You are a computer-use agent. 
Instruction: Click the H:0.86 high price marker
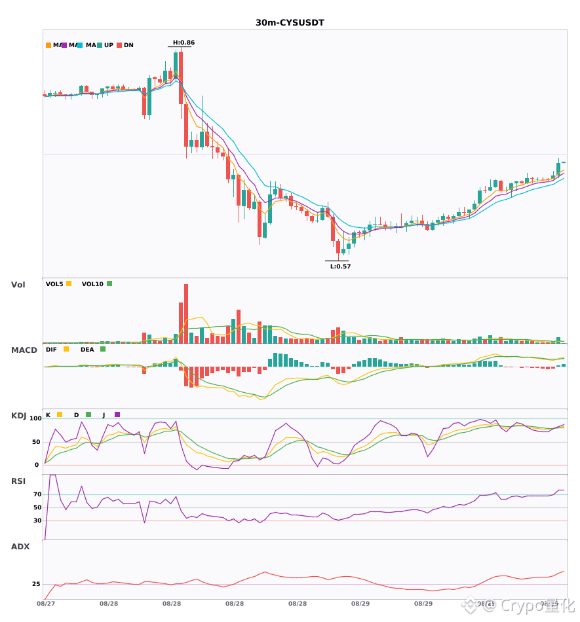pos(184,43)
